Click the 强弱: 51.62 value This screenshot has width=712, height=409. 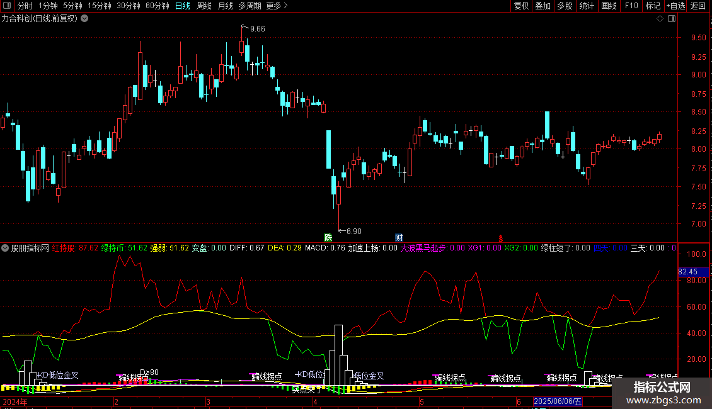click(x=169, y=248)
